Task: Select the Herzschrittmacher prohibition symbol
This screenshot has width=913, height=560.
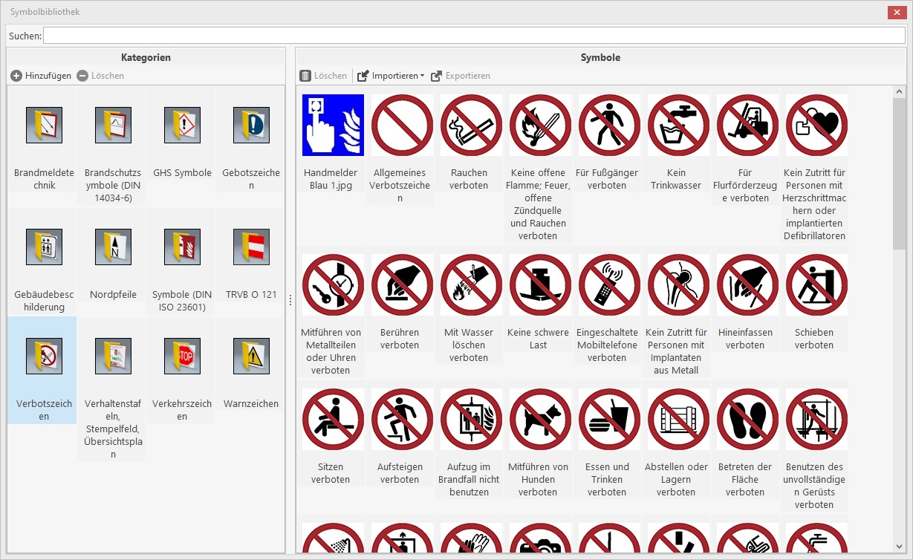Action: coord(817,125)
